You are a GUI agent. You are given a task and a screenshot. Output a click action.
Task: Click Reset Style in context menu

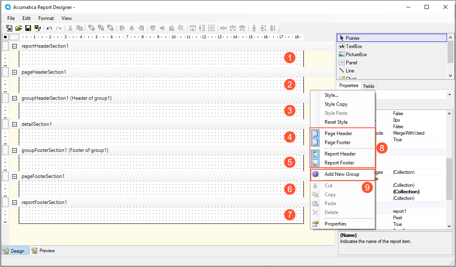pos(336,122)
